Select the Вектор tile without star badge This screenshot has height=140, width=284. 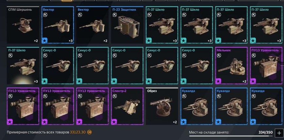[x=92, y=25]
